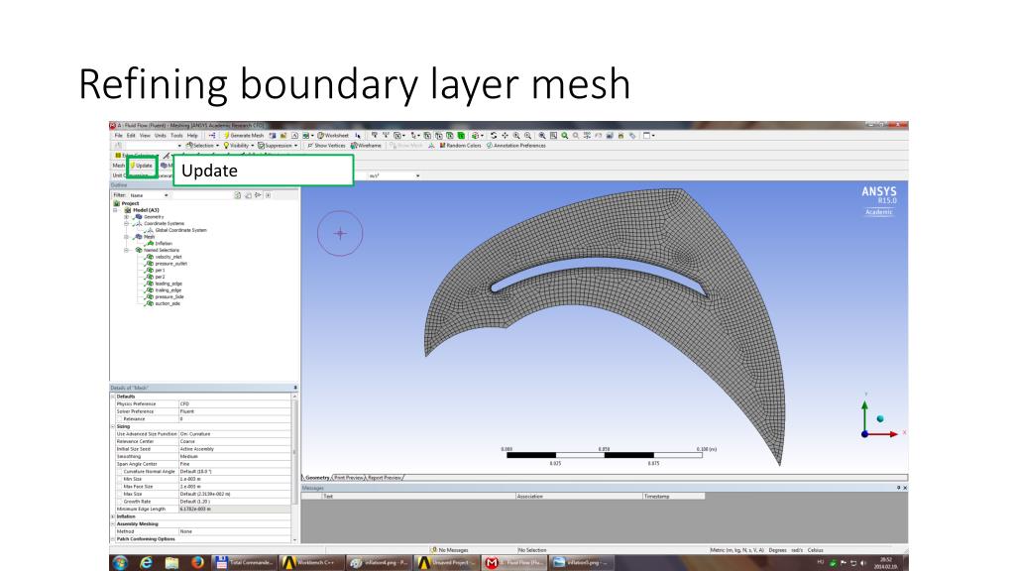The width and height of the screenshot is (1015, 571).
Task: Click the Relevance Center value Coarse
Action: pyautogui.click(x=234, y=441)
